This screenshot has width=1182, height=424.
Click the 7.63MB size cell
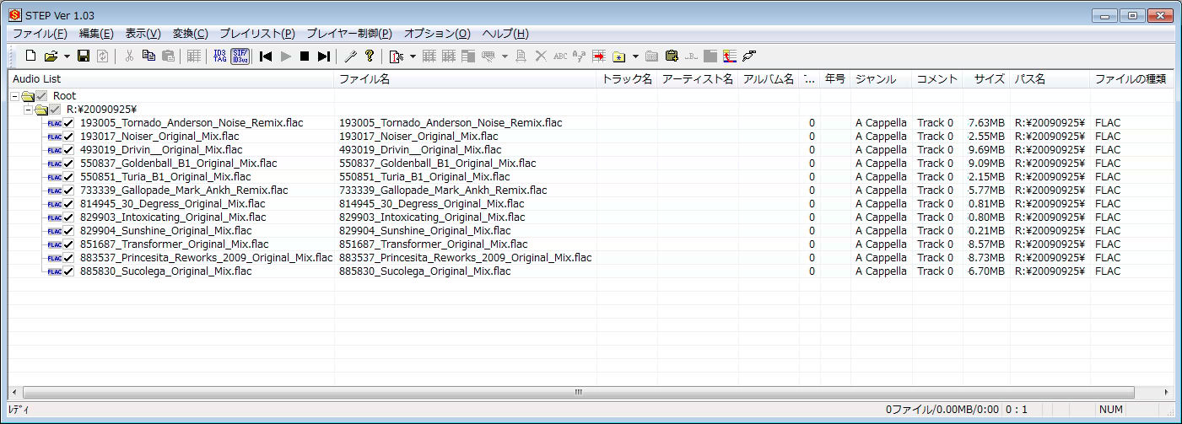coord(986,123)
